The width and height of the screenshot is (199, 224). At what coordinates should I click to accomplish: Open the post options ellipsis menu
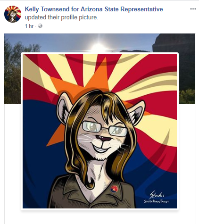point(193,9)
